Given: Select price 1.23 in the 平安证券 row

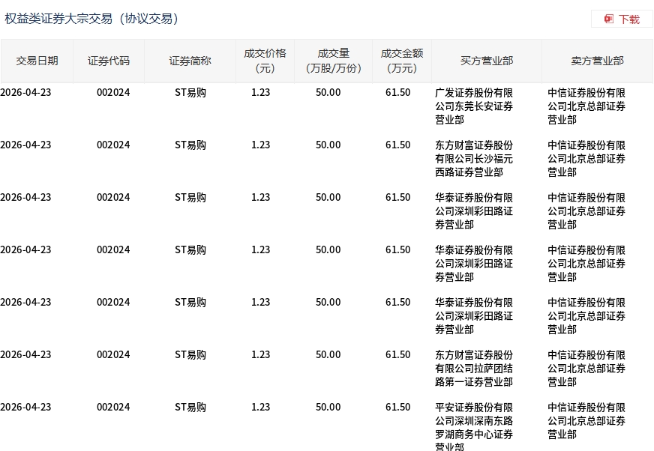Looking at the screenshot, I should 261,408.
